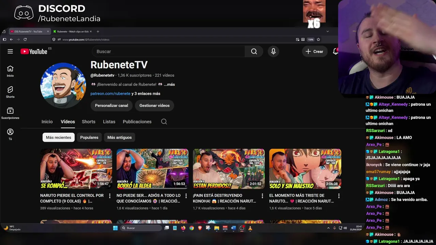436x245 pixels.
Task: Open the browser sidebar panel icon
Action: point(4,39)
